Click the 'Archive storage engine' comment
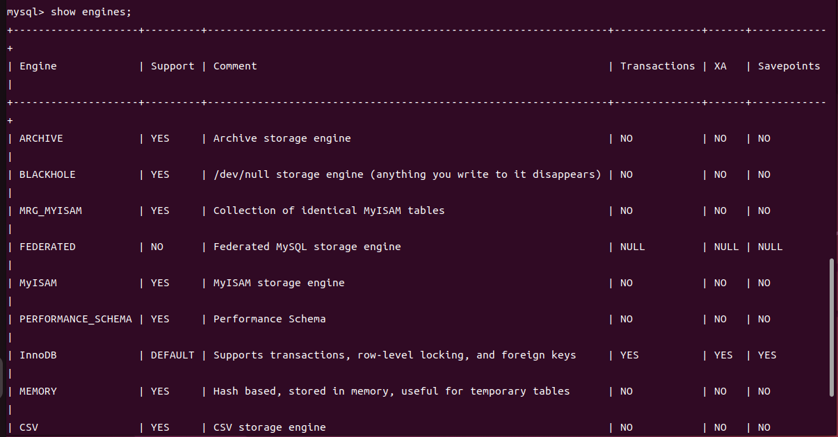The height and width of the screenshot is (437, 838). [282, 138]
